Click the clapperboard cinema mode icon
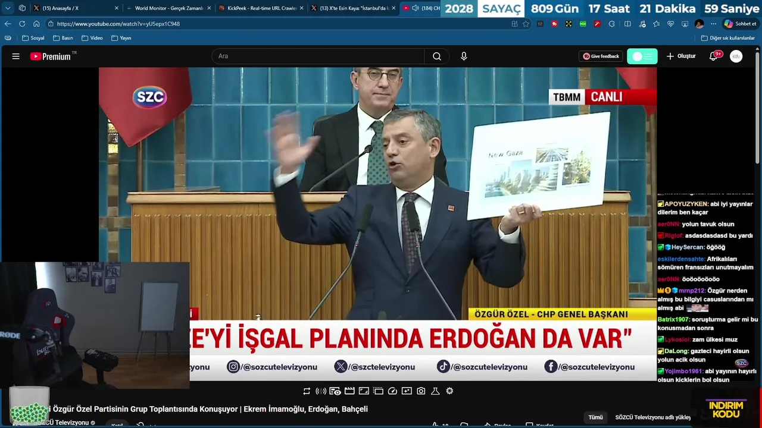 point(349,391)
